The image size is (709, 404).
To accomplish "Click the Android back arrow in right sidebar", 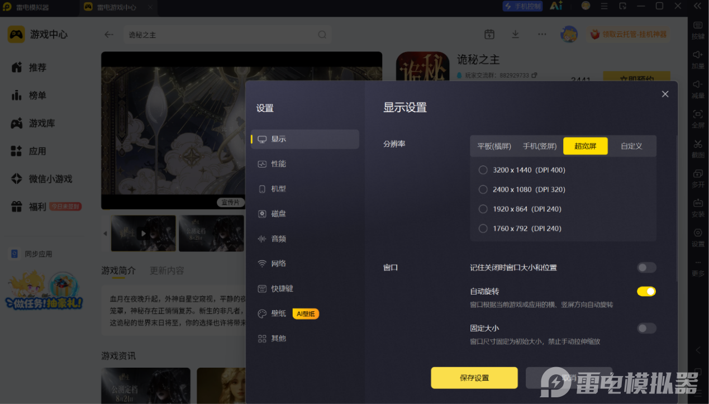I will pyautogui.click(x=698, y=350).
